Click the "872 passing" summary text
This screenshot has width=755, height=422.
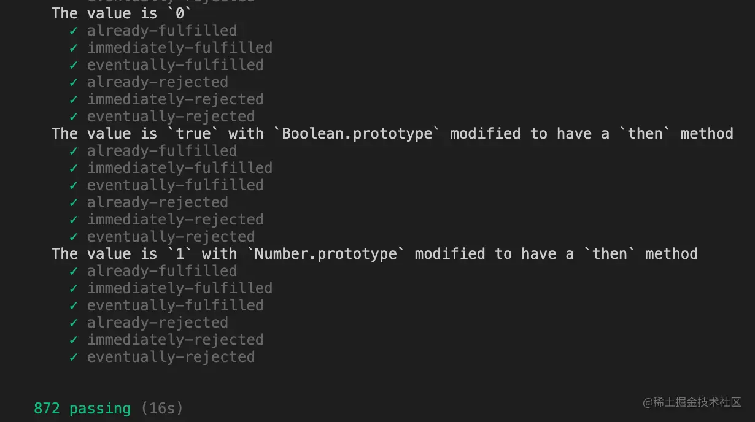tap(82, 409)
